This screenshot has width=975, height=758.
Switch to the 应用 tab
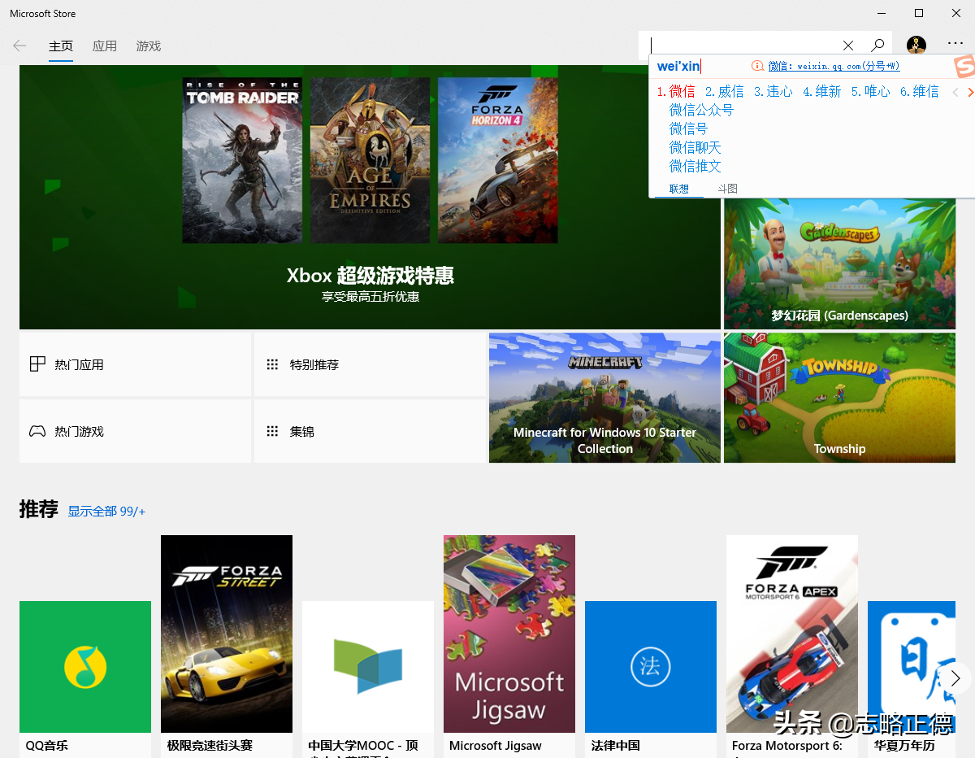click(x=105, y=46)
